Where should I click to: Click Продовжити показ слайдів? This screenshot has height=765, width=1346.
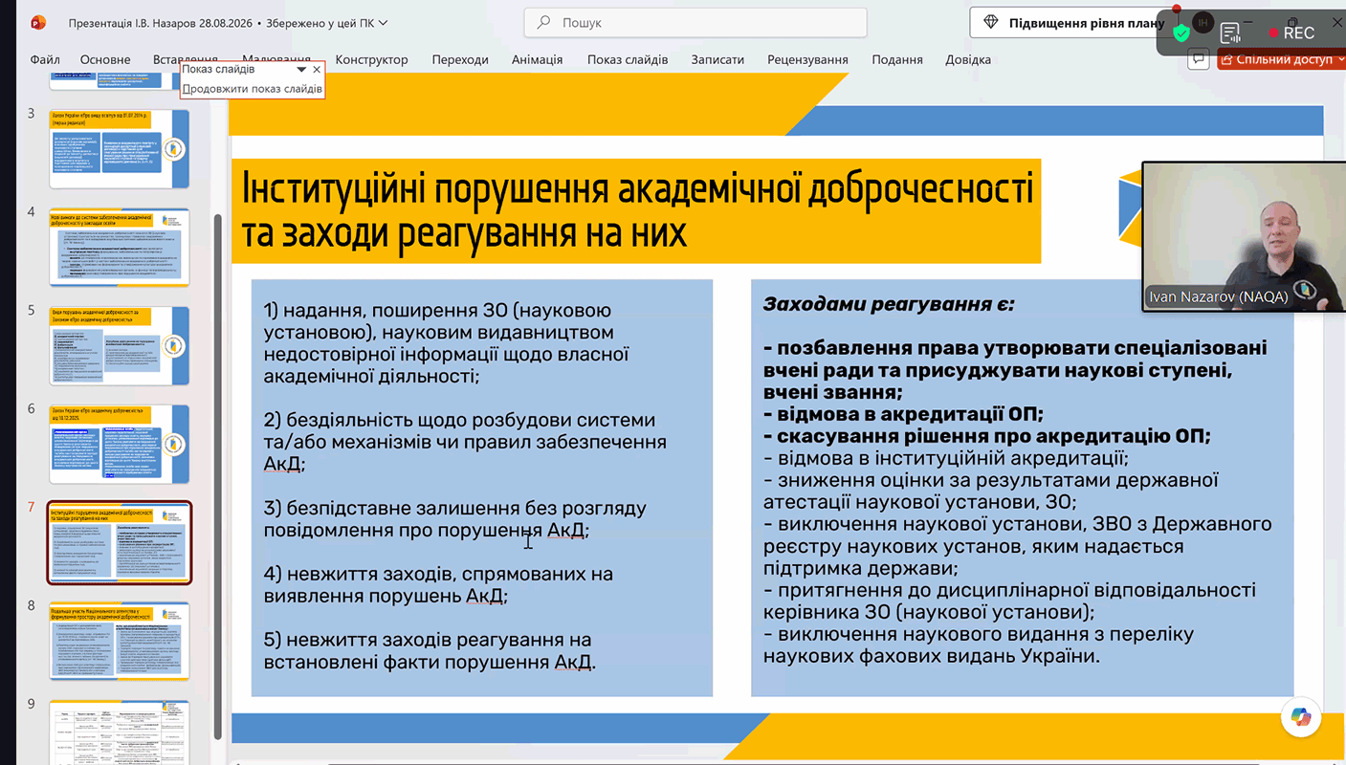click(x=253, y=89)
